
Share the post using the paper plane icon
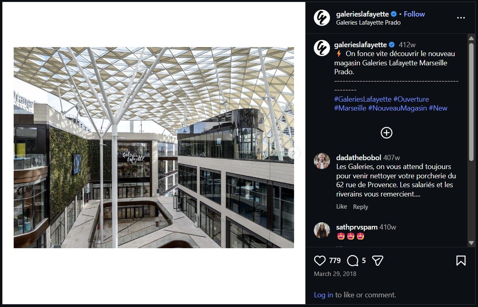click(x=377, y=260)
